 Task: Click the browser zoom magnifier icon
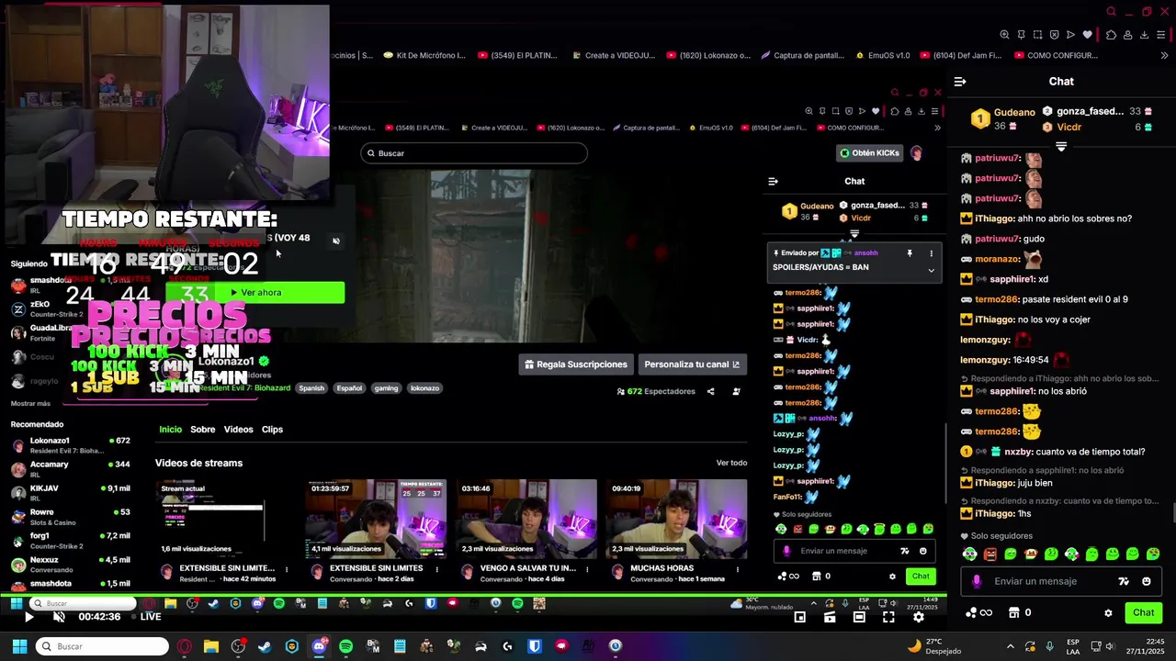pos(1004,35)
